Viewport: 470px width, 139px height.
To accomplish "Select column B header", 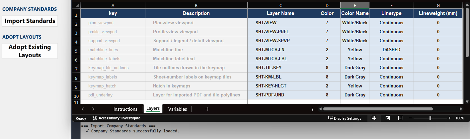I will (196, 5).
